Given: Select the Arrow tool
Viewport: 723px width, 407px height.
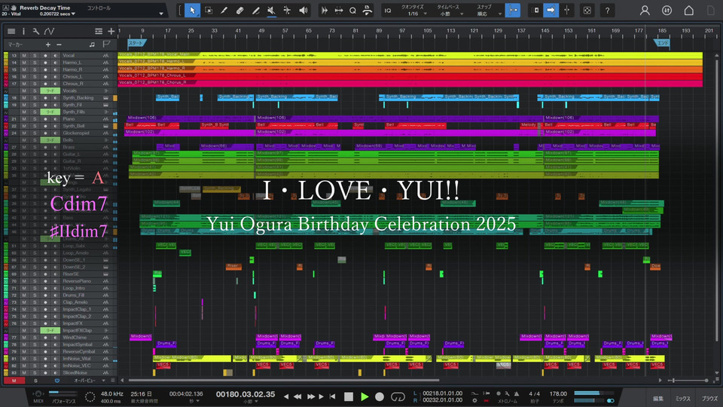Looking at the screenshot, I should click(x=192, y=10).
